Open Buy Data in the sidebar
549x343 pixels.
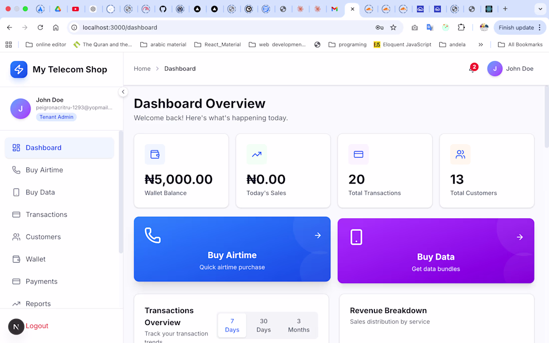click(59, 192)
